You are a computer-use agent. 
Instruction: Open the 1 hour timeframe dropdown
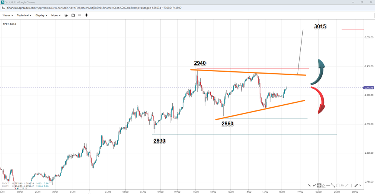tap(8, 15)
